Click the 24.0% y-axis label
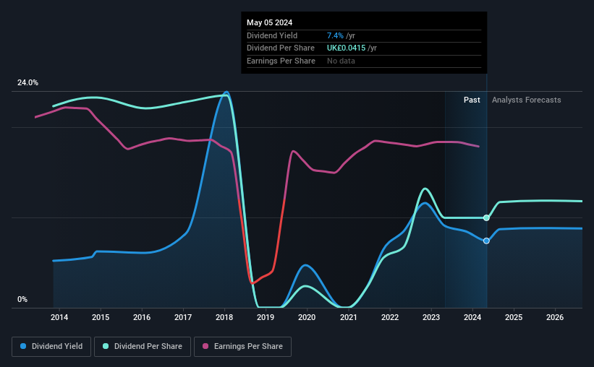This screenshot has width=594, height=367. coord(27,83)
